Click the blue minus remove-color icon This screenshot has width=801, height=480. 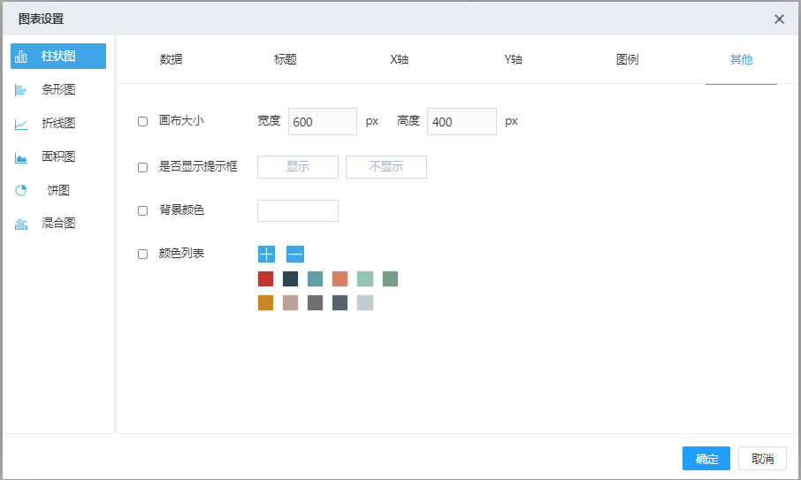point(295,255)
